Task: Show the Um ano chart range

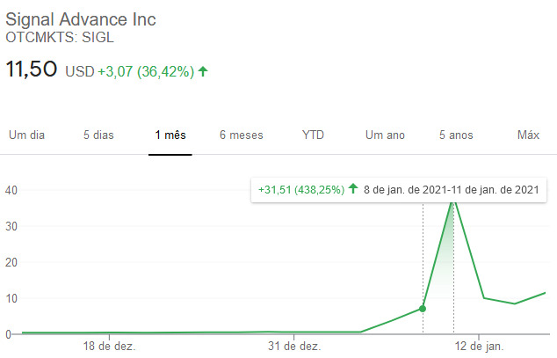Action: (385, 135)
